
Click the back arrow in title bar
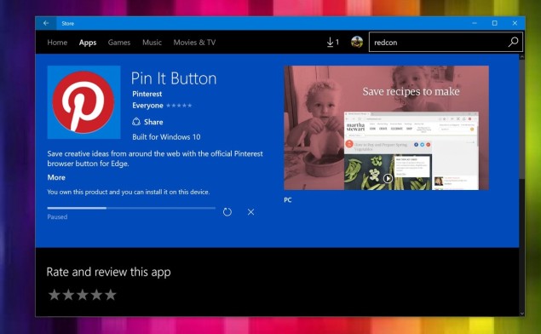pyautogui.click(x=46, y=23)
